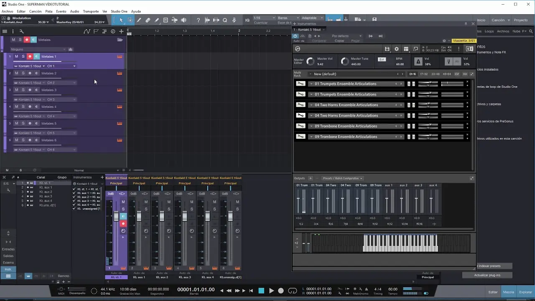
Task: Mute the Metales 2 track
Action: (16, 73)
